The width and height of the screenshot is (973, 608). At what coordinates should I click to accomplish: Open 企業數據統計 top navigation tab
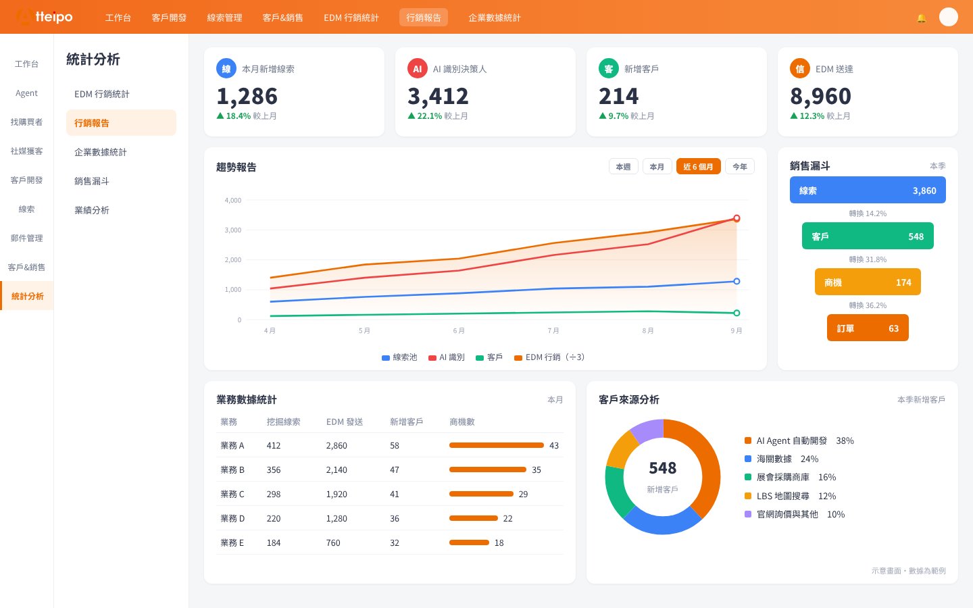(495, 18)
